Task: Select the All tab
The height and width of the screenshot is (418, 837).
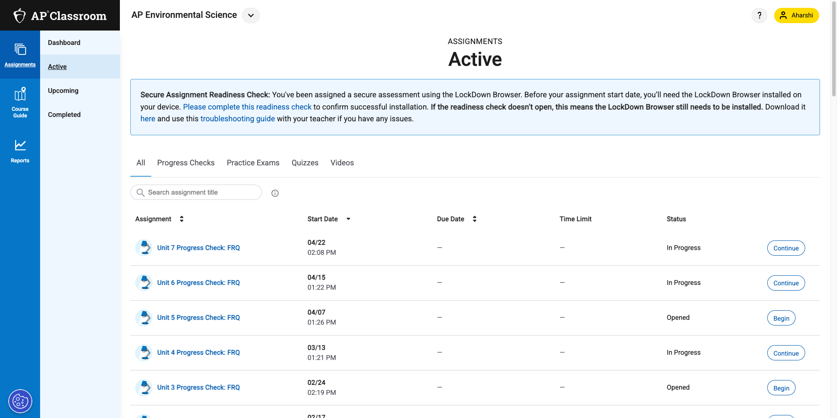Action: (141, 163)
